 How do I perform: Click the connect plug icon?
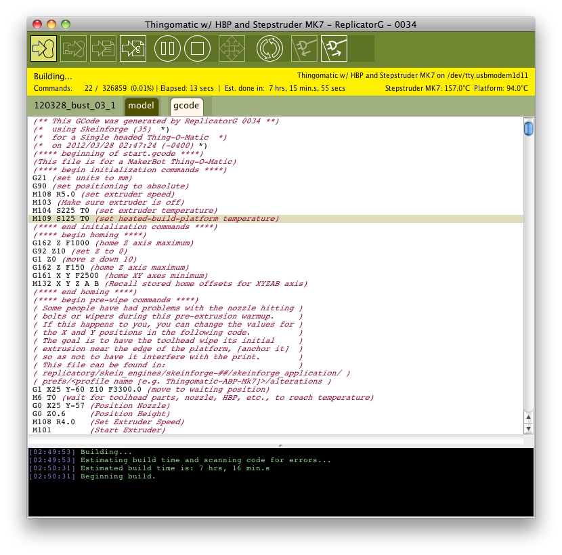(x=304, y=48)
